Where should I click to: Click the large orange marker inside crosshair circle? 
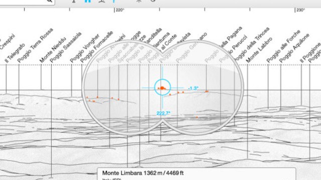(163, 88)
